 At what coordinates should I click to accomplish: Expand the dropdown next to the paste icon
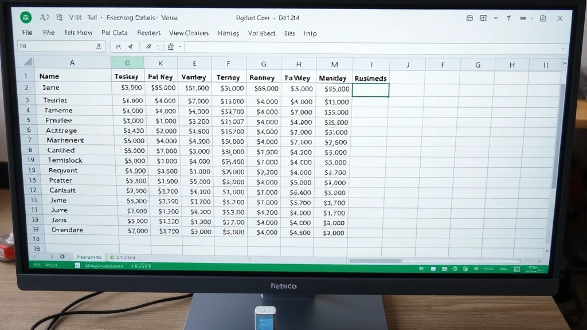(179, 46)
